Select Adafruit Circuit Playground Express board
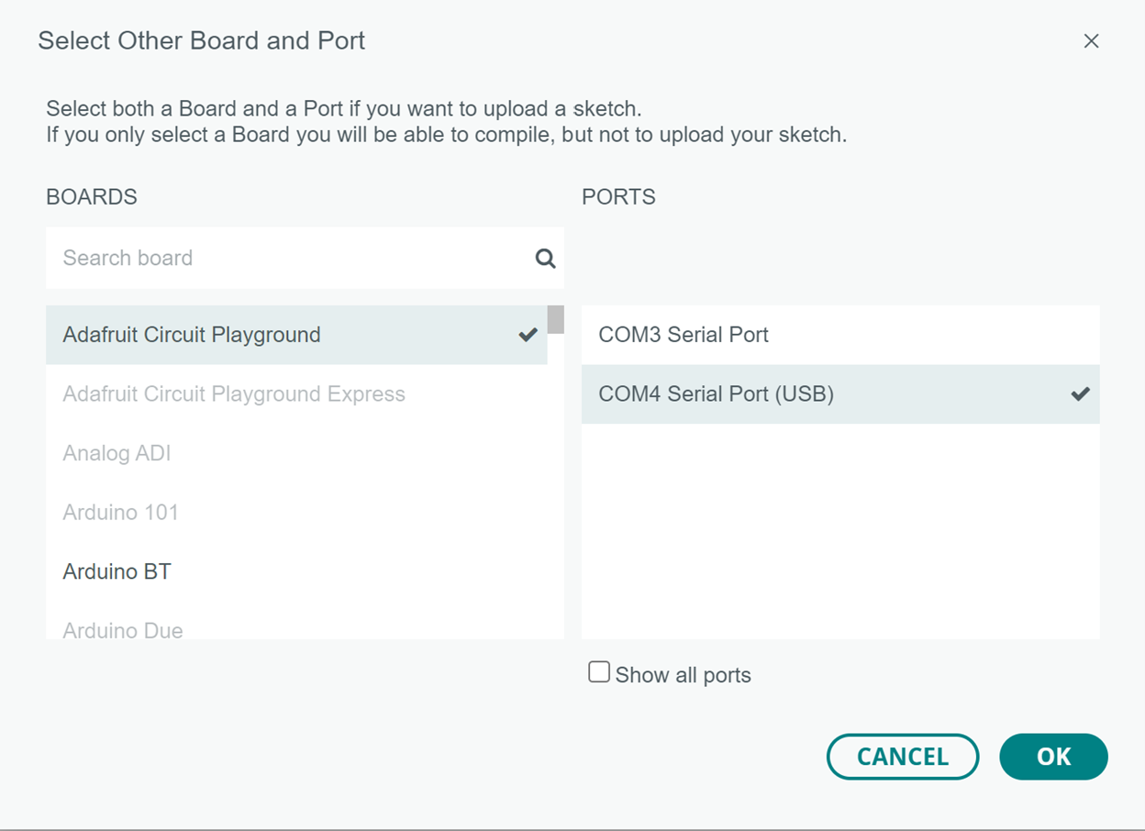The width and height of the screenshot is (1145, 831). pyautogui.click(x=296, y=394)
